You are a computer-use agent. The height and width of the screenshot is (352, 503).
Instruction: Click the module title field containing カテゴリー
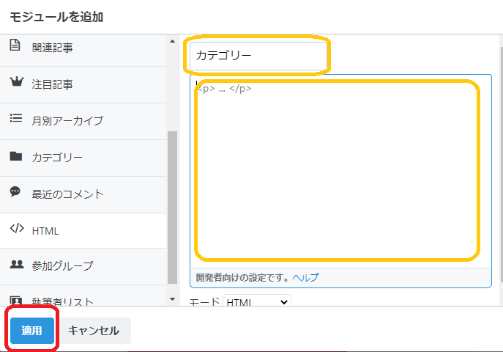(x=258, y=56)
